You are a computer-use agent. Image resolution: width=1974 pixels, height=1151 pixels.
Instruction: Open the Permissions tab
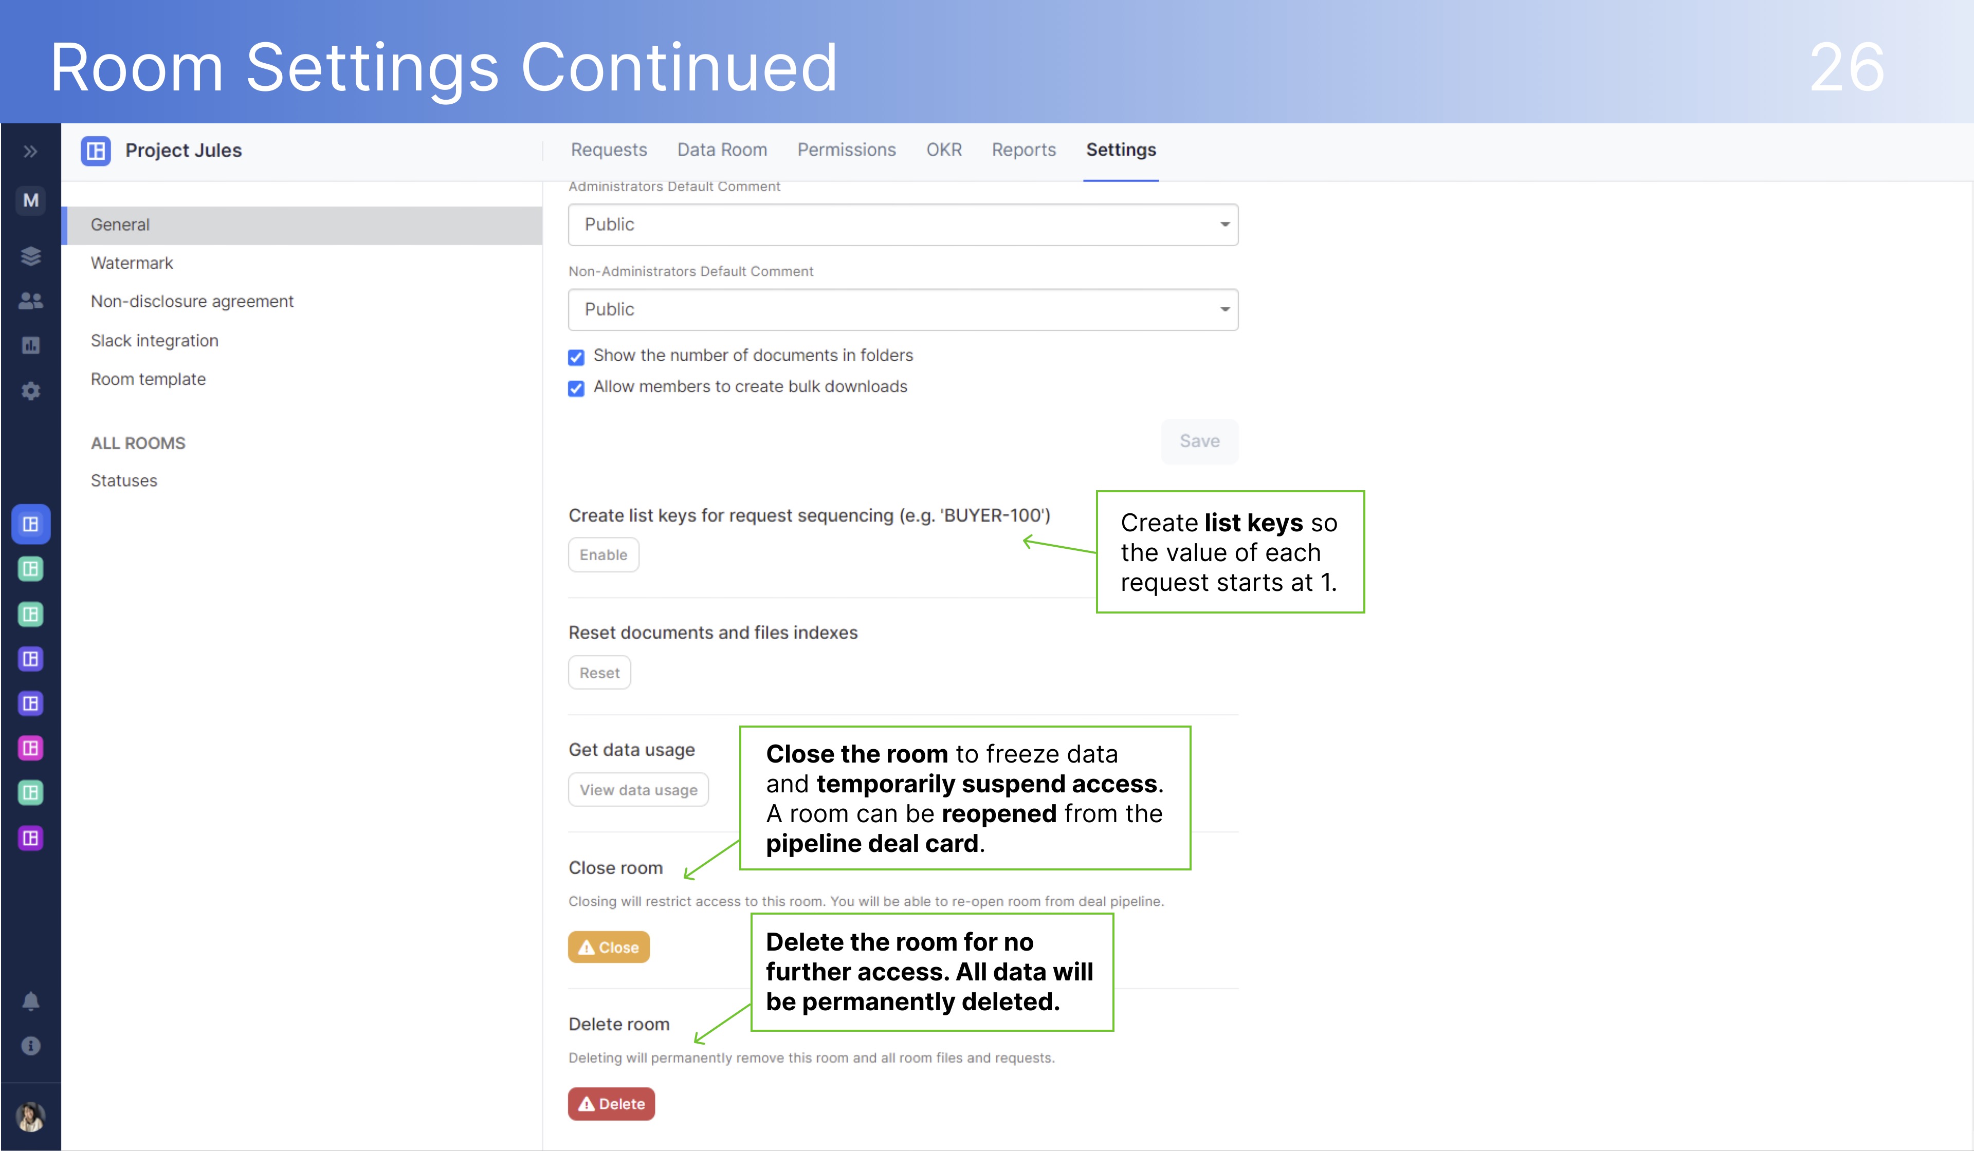(845, 150)
